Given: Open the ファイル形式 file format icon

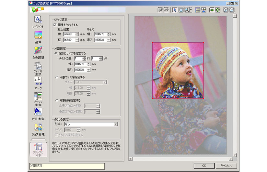Looking at the screenshot, I should (38, 66).
